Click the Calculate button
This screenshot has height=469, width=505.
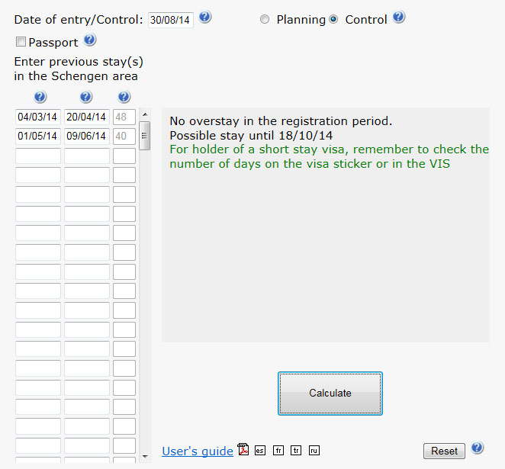pos(330,394)
